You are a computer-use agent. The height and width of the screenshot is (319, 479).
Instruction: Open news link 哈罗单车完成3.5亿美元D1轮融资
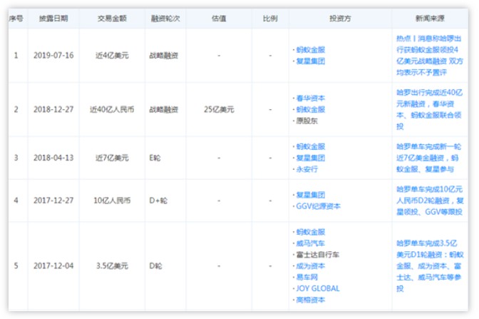pos(430,265)
